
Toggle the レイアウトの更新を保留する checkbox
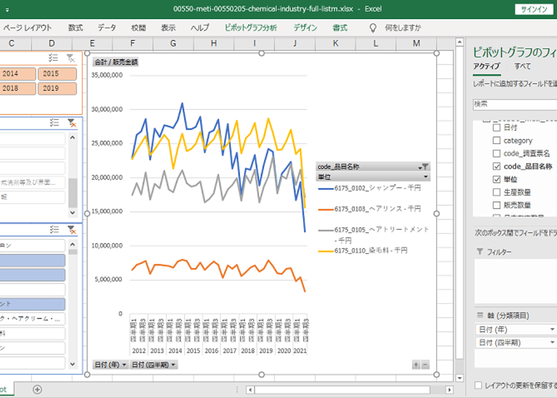point(479,385)
